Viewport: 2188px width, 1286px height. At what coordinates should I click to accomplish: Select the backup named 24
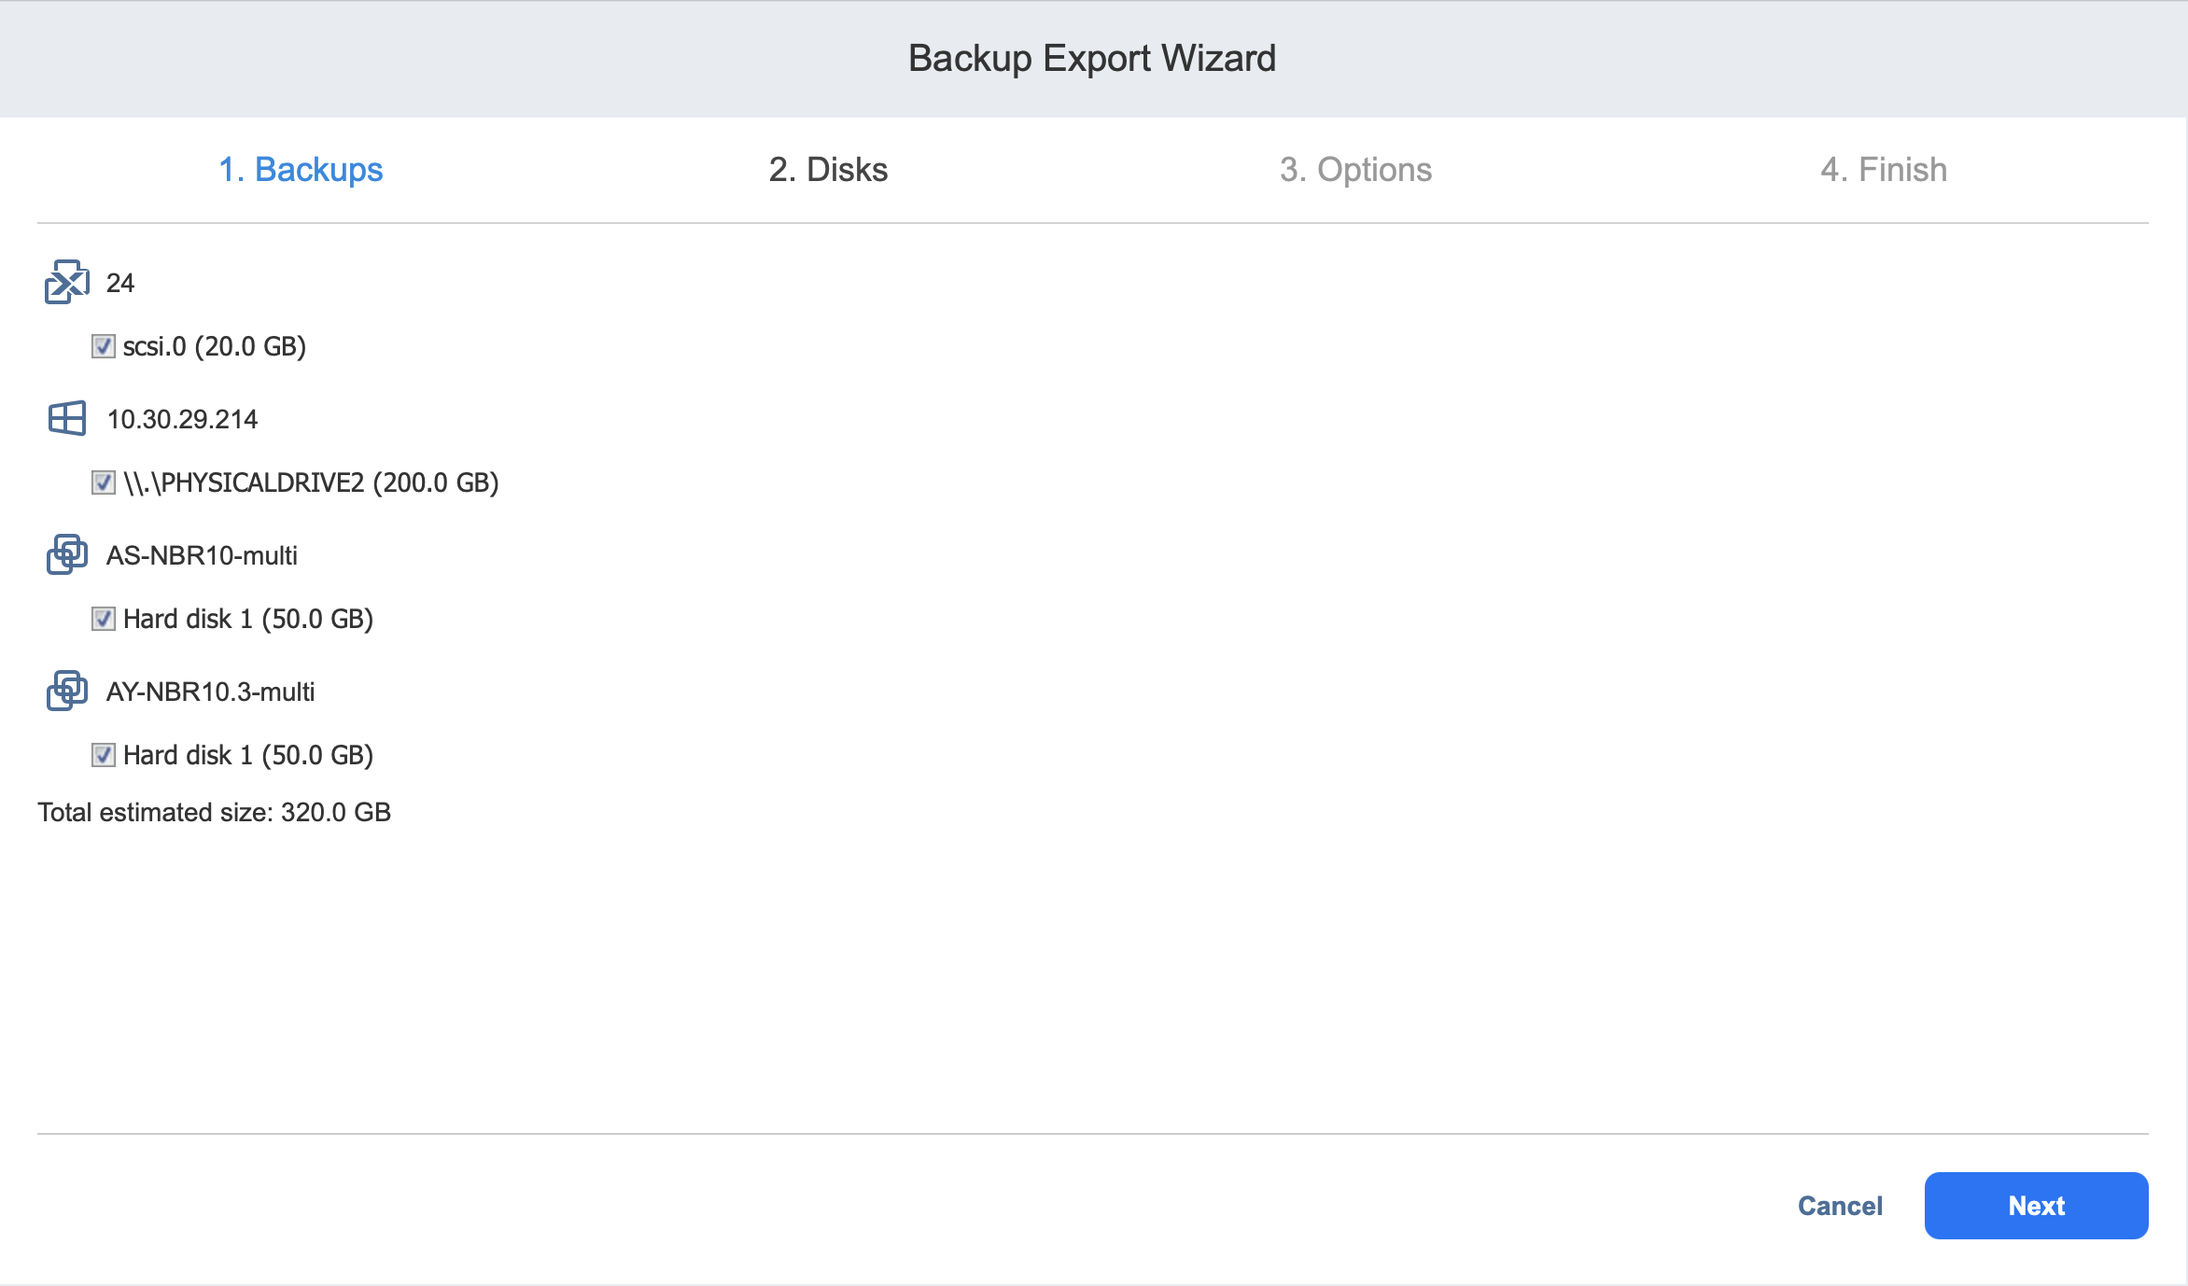[120, 283]
